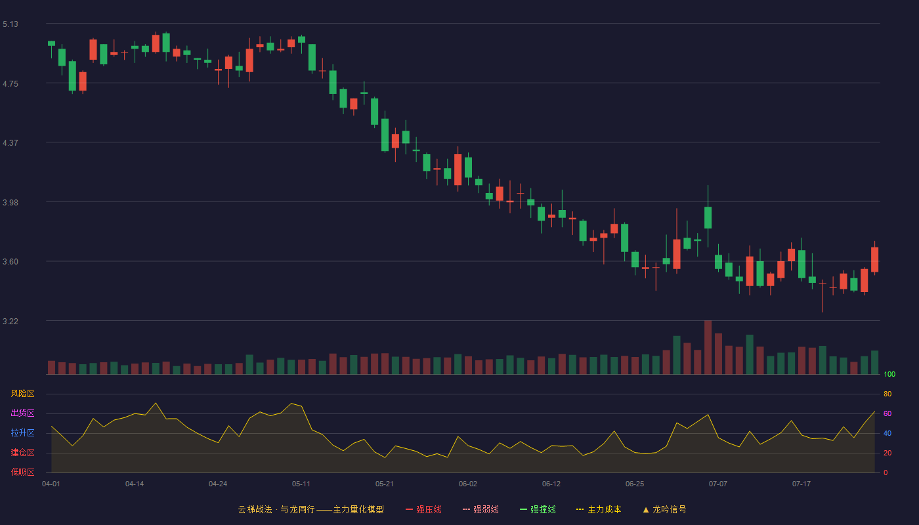919x525 pixels.
Task: Toggle the 强弱线 legend series
Action: (481, 509)
